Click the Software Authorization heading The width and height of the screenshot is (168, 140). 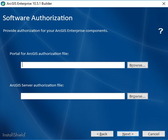(x=38, y=18)
